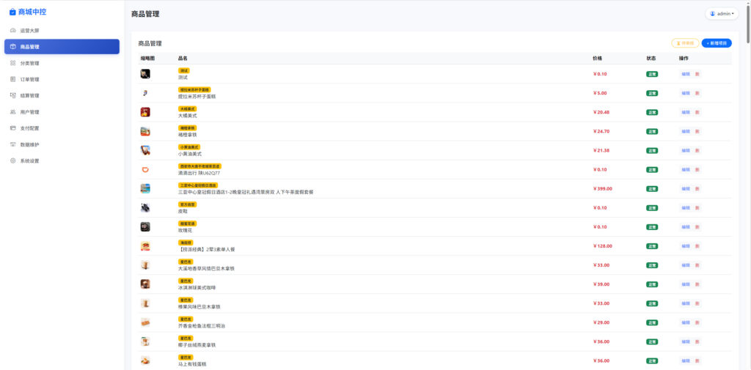Click the 订单管理 list icon in sidebar
This screenshot has height=370, width=751.
click(x=13, y=79)
